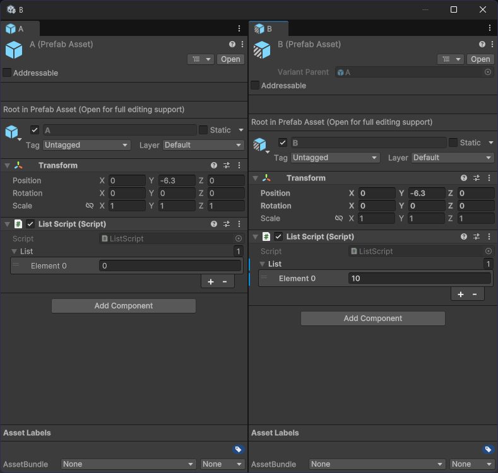Screen dimensions: 498x473
Task: Click Add Component button in panel A
Action: point(124,306)
